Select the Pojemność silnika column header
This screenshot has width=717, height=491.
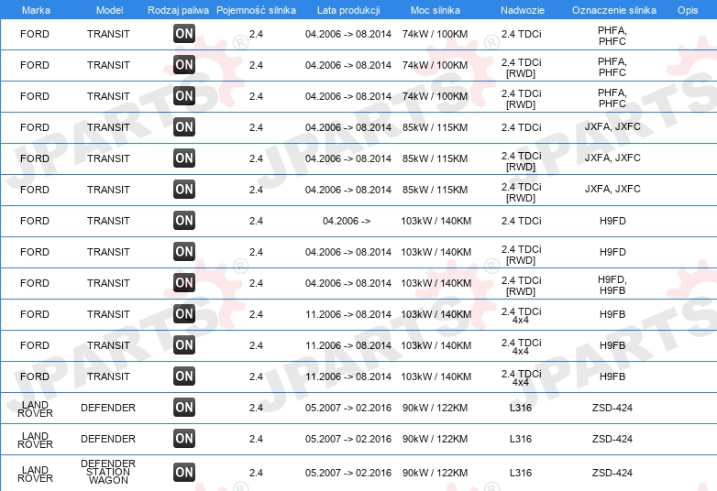tap(256, 10)
